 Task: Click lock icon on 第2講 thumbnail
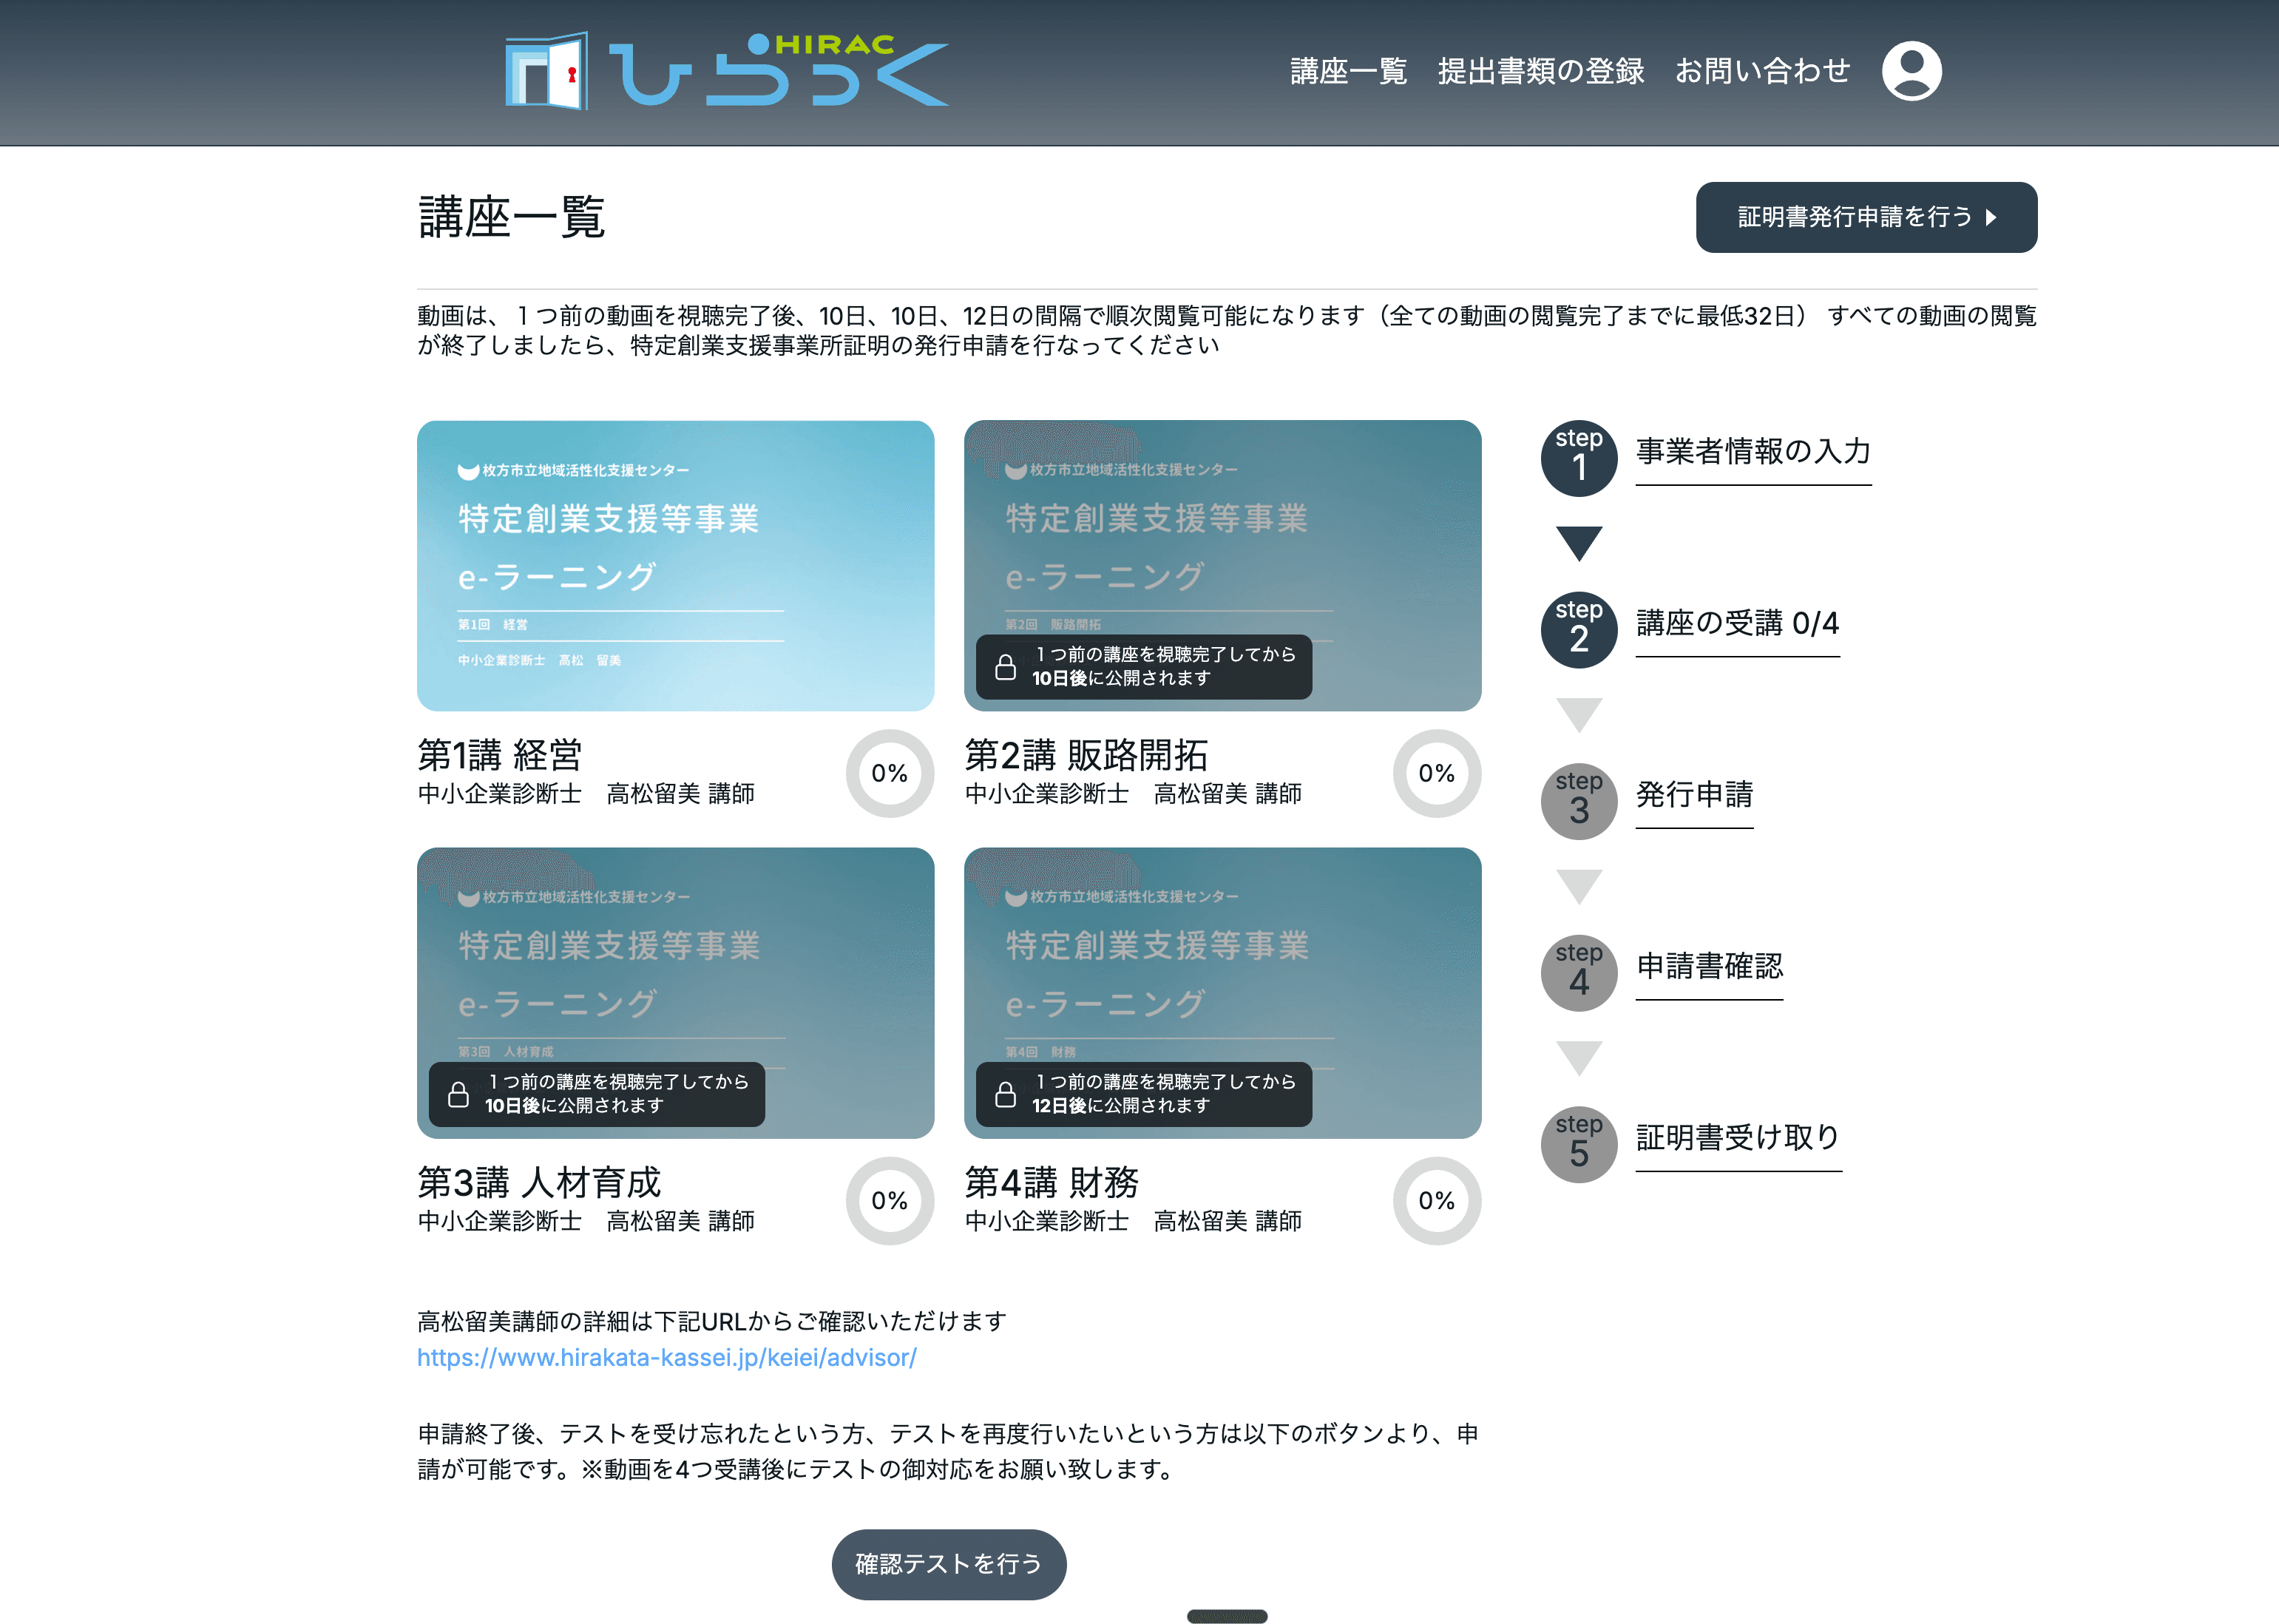1005,667
